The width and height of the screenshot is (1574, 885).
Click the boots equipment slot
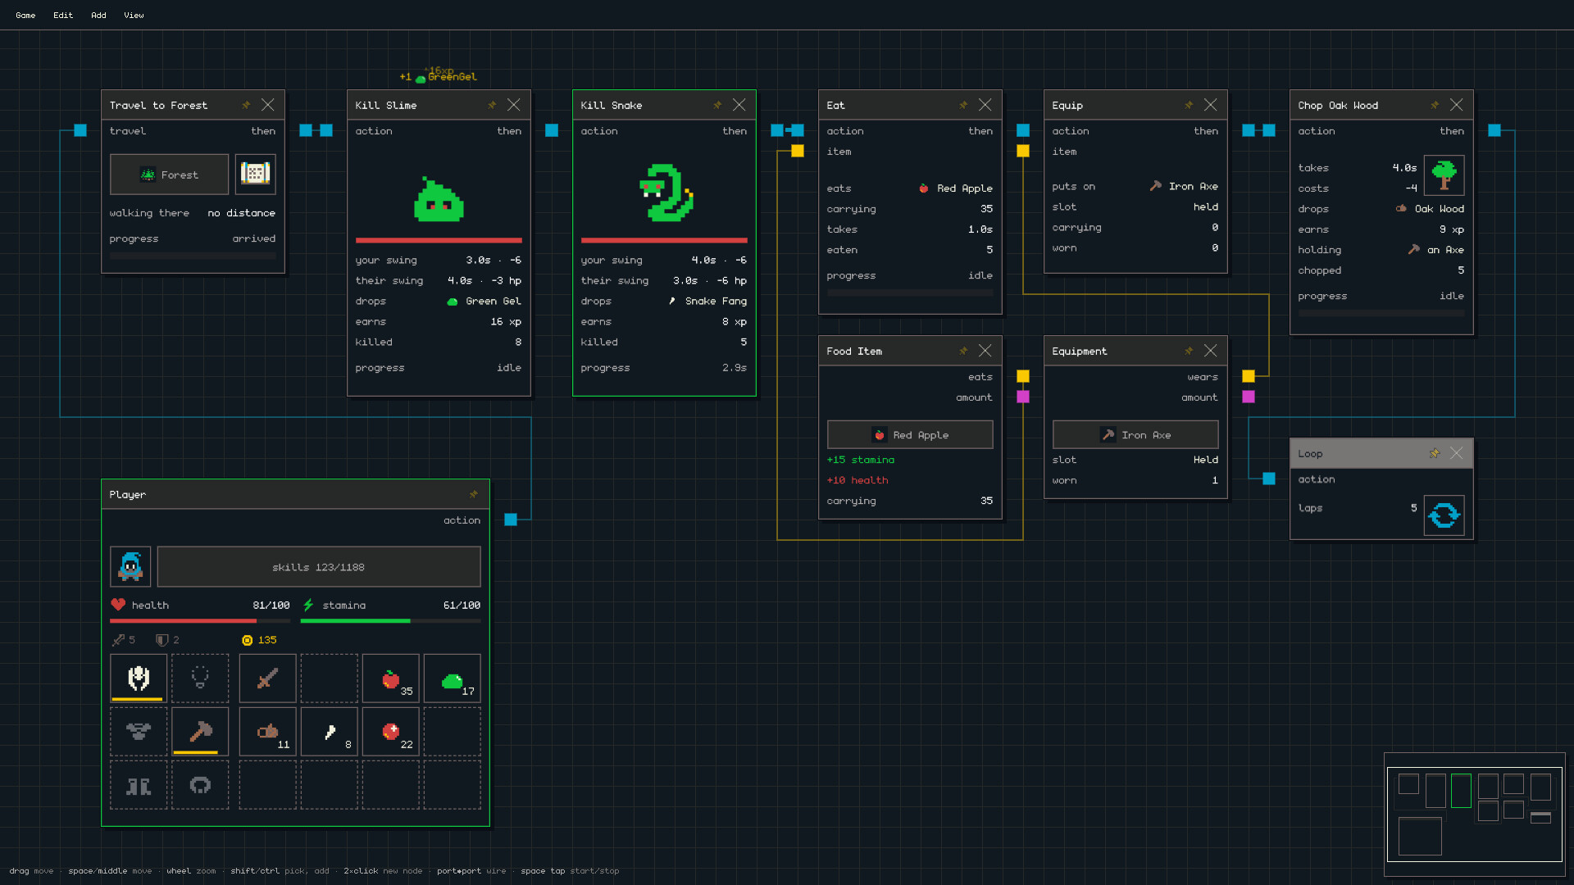click(139, 785)
